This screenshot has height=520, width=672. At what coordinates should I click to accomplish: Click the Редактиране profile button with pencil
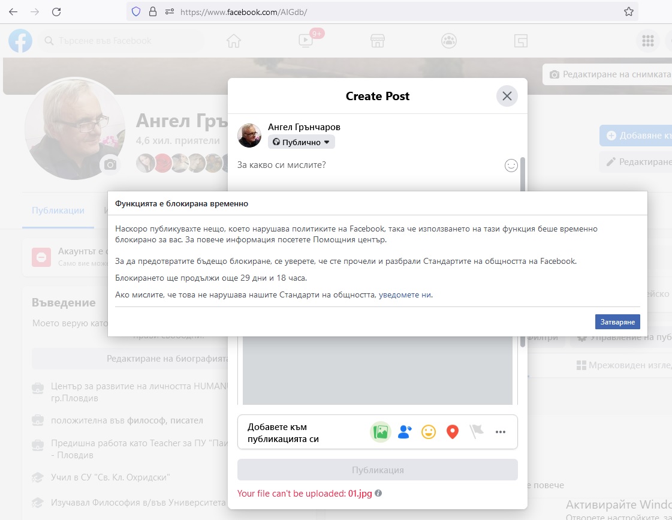pyautogui.click(x=636, y=161)
